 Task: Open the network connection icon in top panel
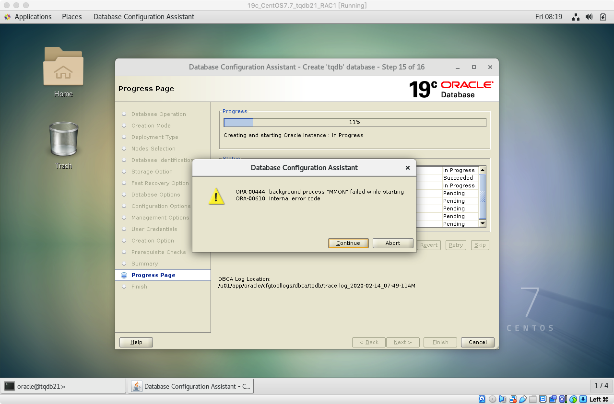click(x=576, y=17)
